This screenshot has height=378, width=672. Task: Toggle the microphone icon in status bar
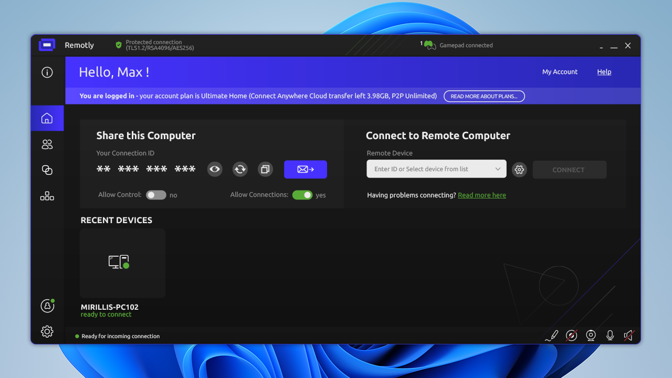(x=610, y=335)
